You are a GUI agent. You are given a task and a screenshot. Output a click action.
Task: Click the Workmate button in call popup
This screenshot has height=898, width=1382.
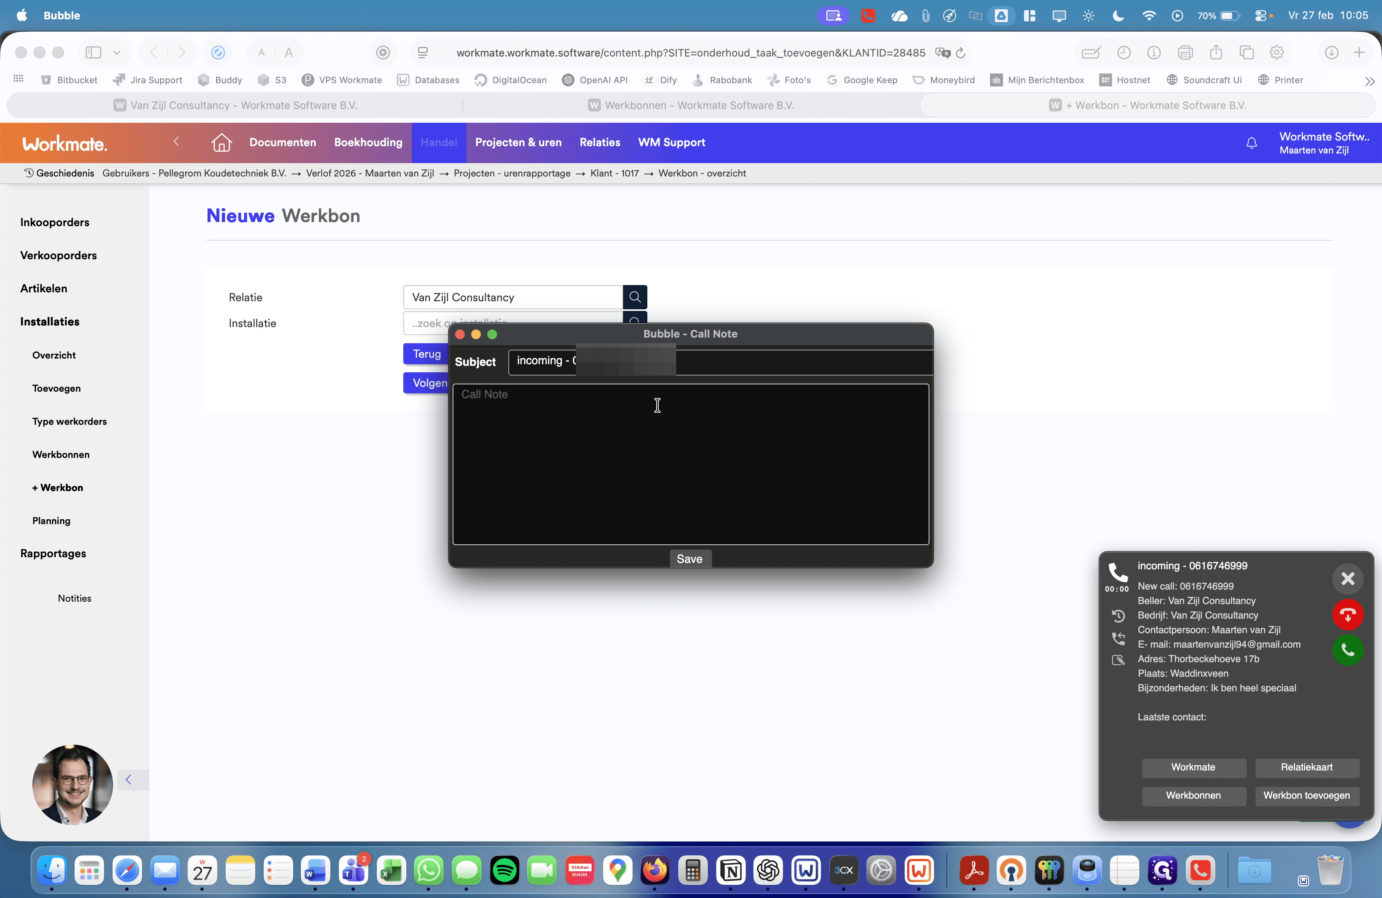click(1193, 767)
